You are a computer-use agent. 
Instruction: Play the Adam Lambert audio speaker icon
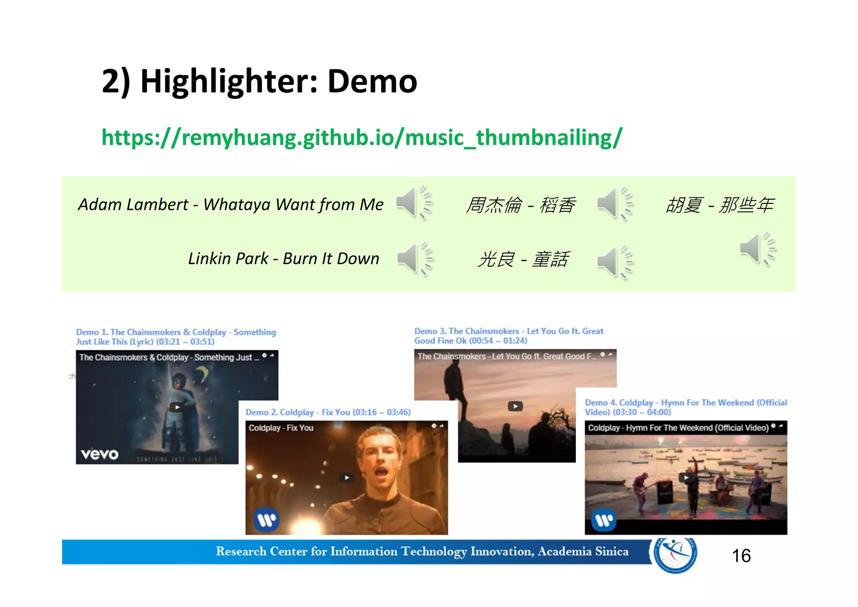[414, 202]
